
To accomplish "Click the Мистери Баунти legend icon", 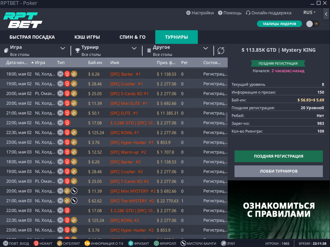I will 183,243.
